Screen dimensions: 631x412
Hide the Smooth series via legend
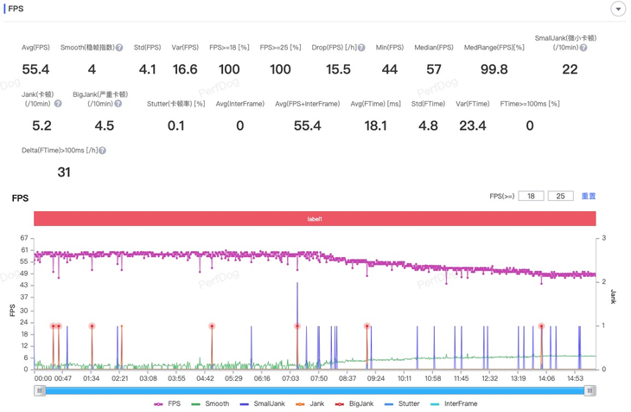coord(211,404)
